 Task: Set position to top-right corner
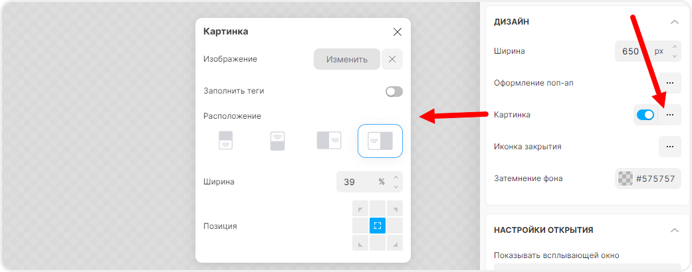(395, 208)
